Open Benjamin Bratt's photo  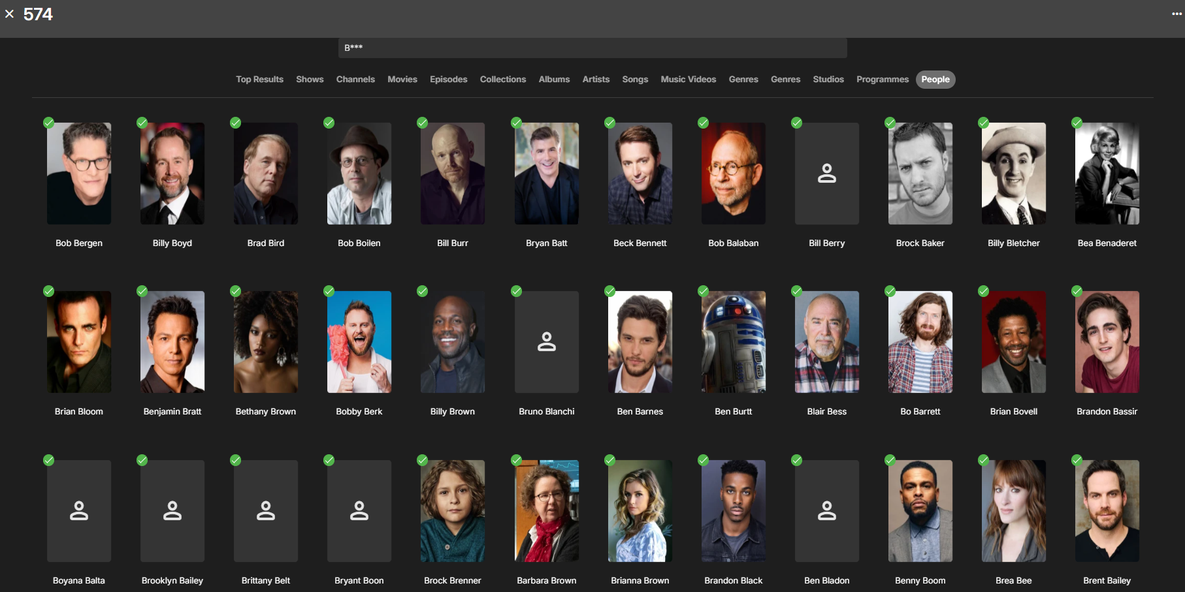tap(172, 342)
